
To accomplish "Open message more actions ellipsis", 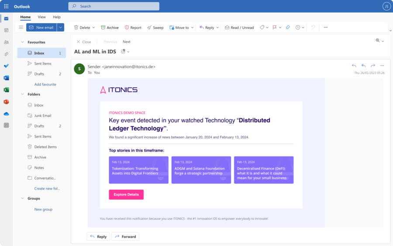I will [382, 66].
